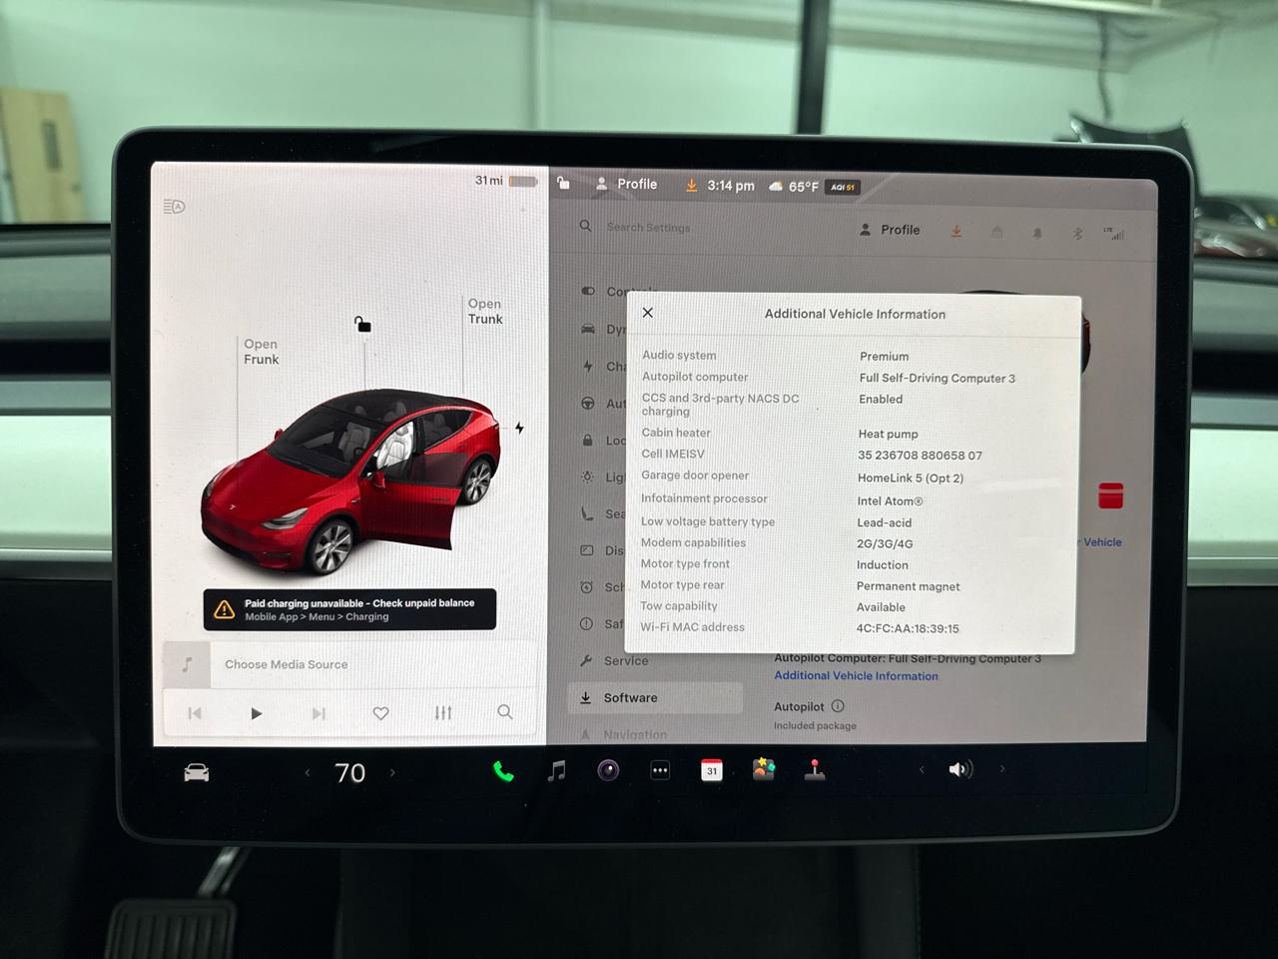Click the Bluetooth status icon
This screenshot has width=1278, height=959.
[1077, 233]
